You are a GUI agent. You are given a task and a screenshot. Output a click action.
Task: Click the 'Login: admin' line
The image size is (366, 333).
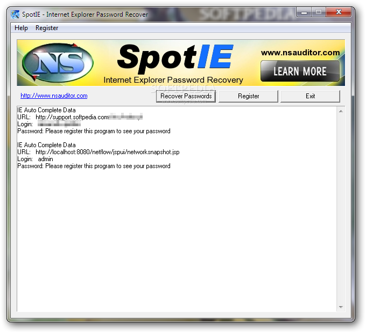(x=35, y=159)
